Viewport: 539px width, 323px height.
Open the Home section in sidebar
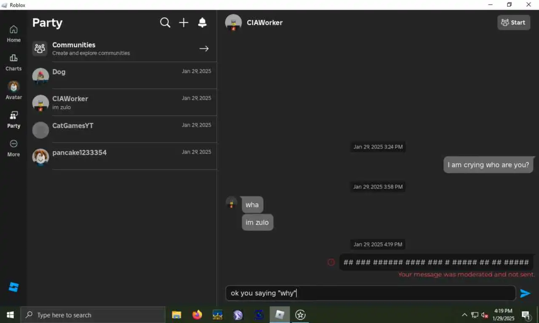[x=13, y=34]
